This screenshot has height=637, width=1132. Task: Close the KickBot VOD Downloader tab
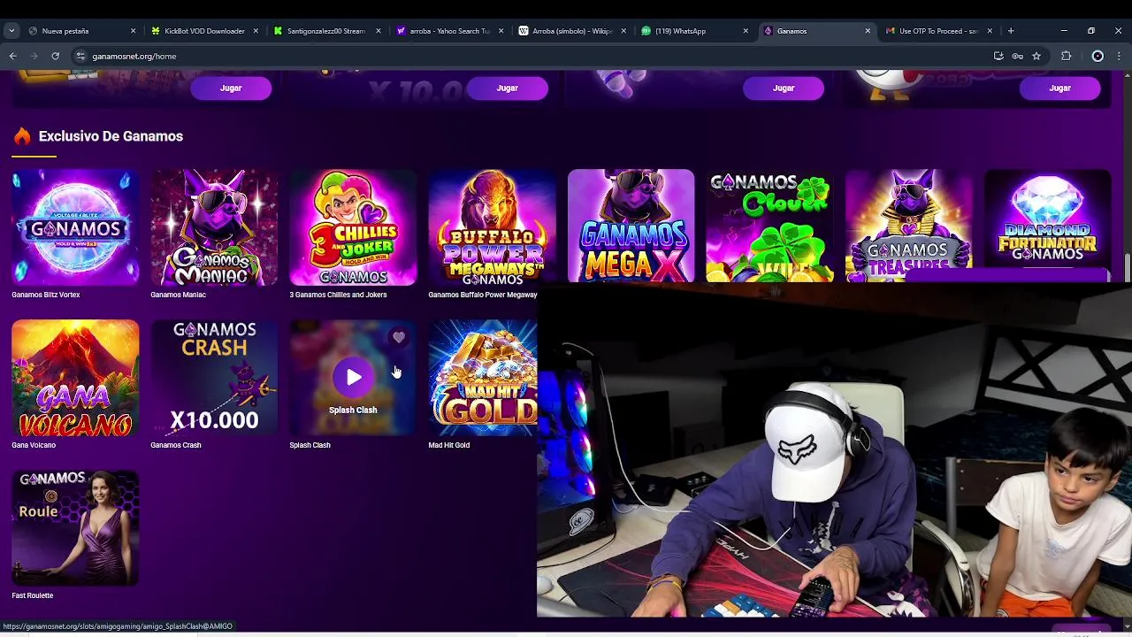click(x=256, y=31)
